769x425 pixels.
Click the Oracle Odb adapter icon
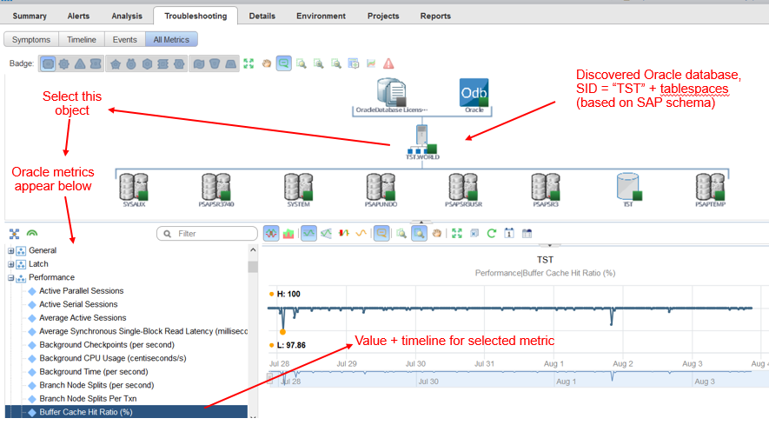pyautogui.click(x=474, y=92)
